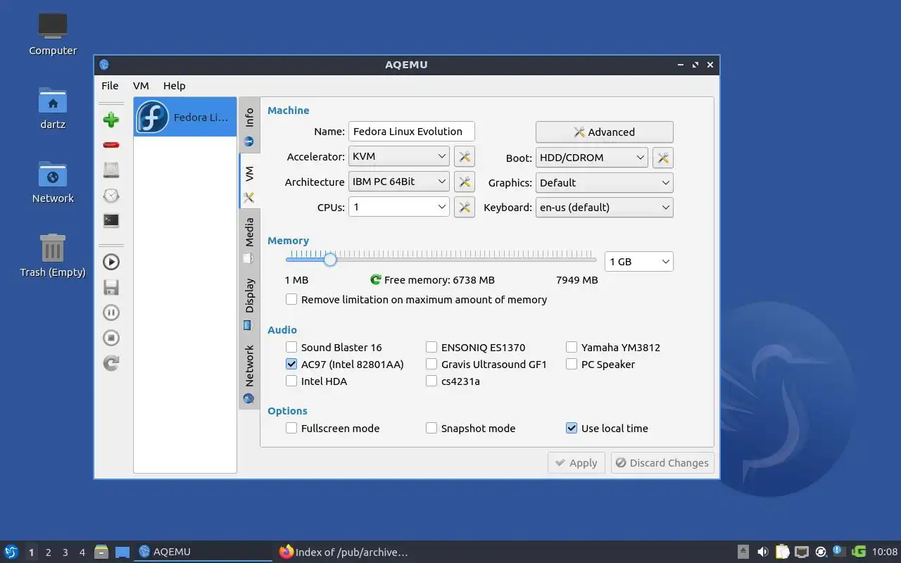Check the Gravis Ultrasound GF1 checkbox
The image size is (901, 563).
point(431,364)
